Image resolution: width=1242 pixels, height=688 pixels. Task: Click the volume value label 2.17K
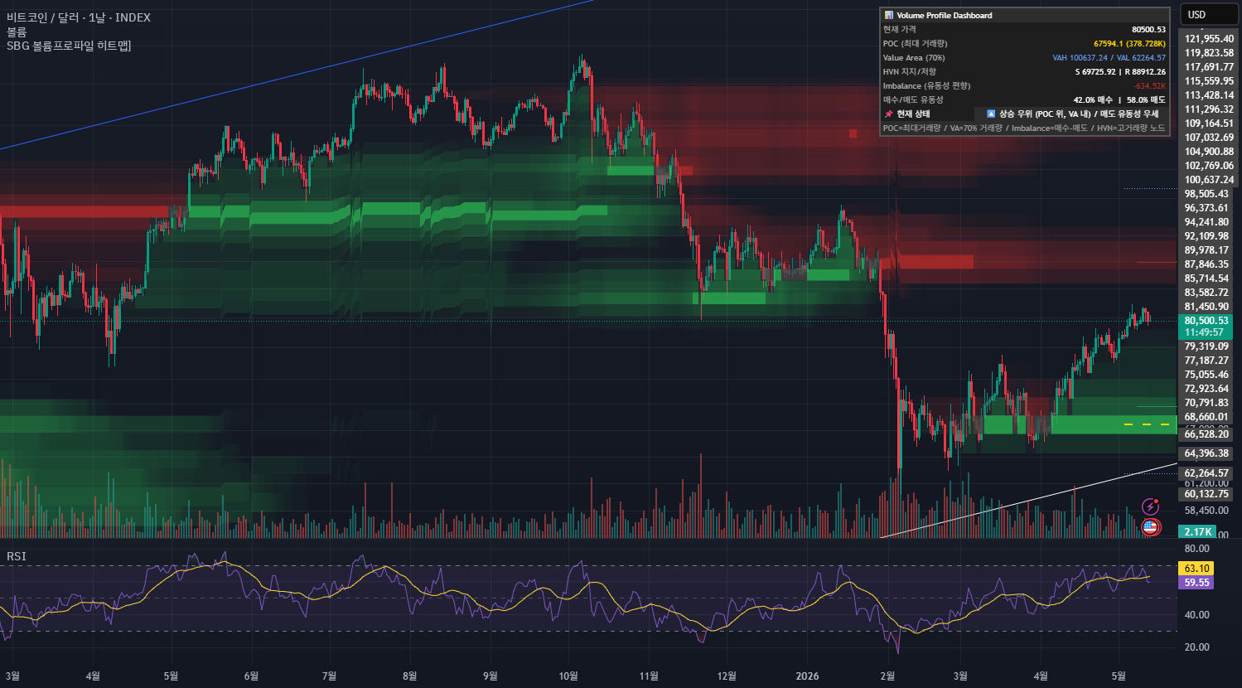(x=1198, y=532)
